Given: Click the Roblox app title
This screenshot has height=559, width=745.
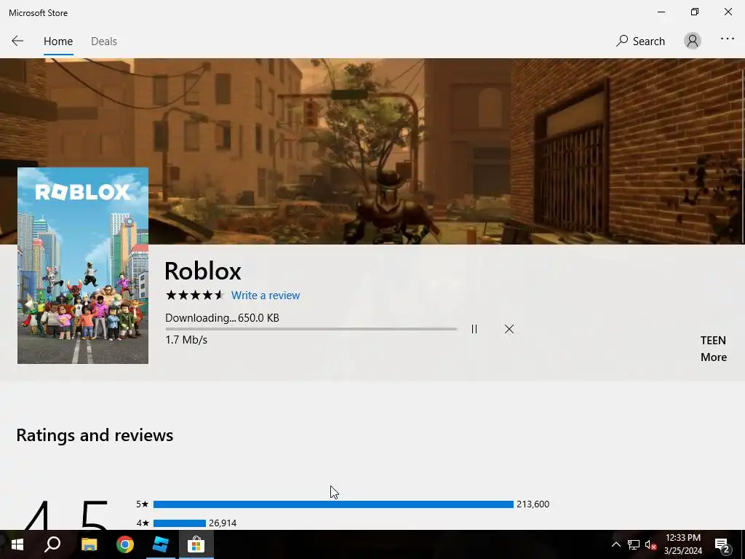Looking at the screenshot, I should (203, 271).
